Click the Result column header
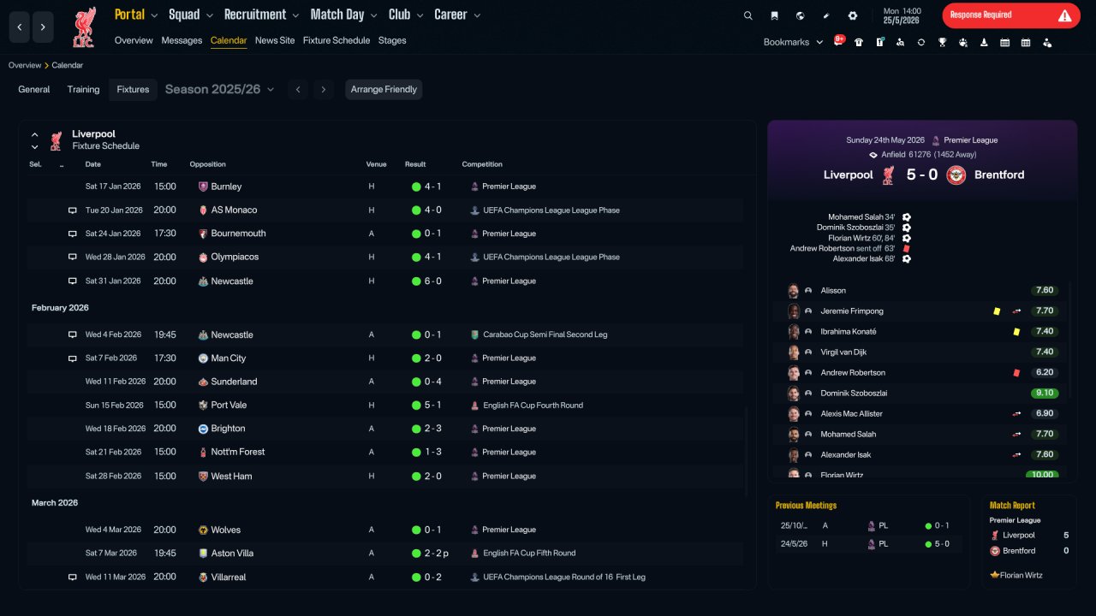The width and height of the screenshot is (1096, 616). (415, 164)
